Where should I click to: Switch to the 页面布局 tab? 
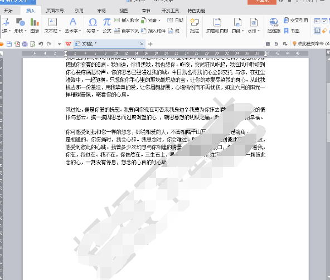coord(55,11)
